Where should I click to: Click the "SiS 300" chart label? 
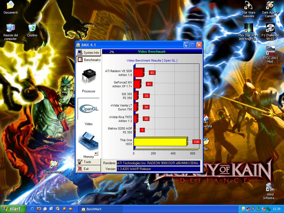127,94
